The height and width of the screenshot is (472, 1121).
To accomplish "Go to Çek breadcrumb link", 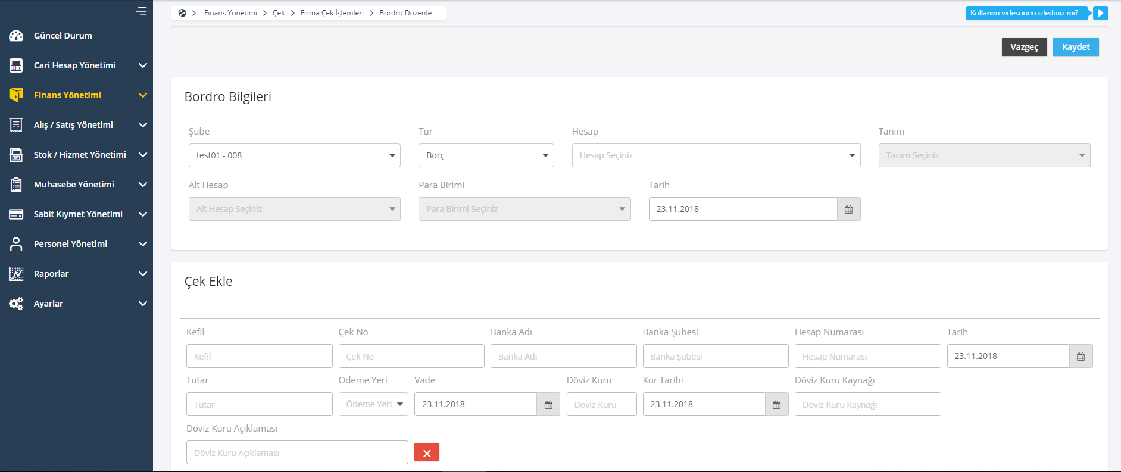I will click(279, 13).
